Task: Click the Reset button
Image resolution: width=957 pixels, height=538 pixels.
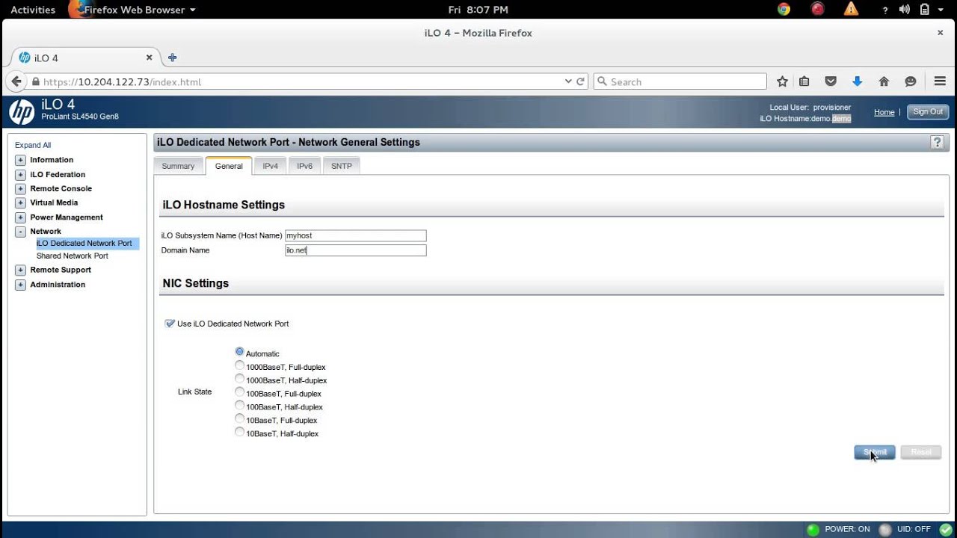Action: pos(921,452)
